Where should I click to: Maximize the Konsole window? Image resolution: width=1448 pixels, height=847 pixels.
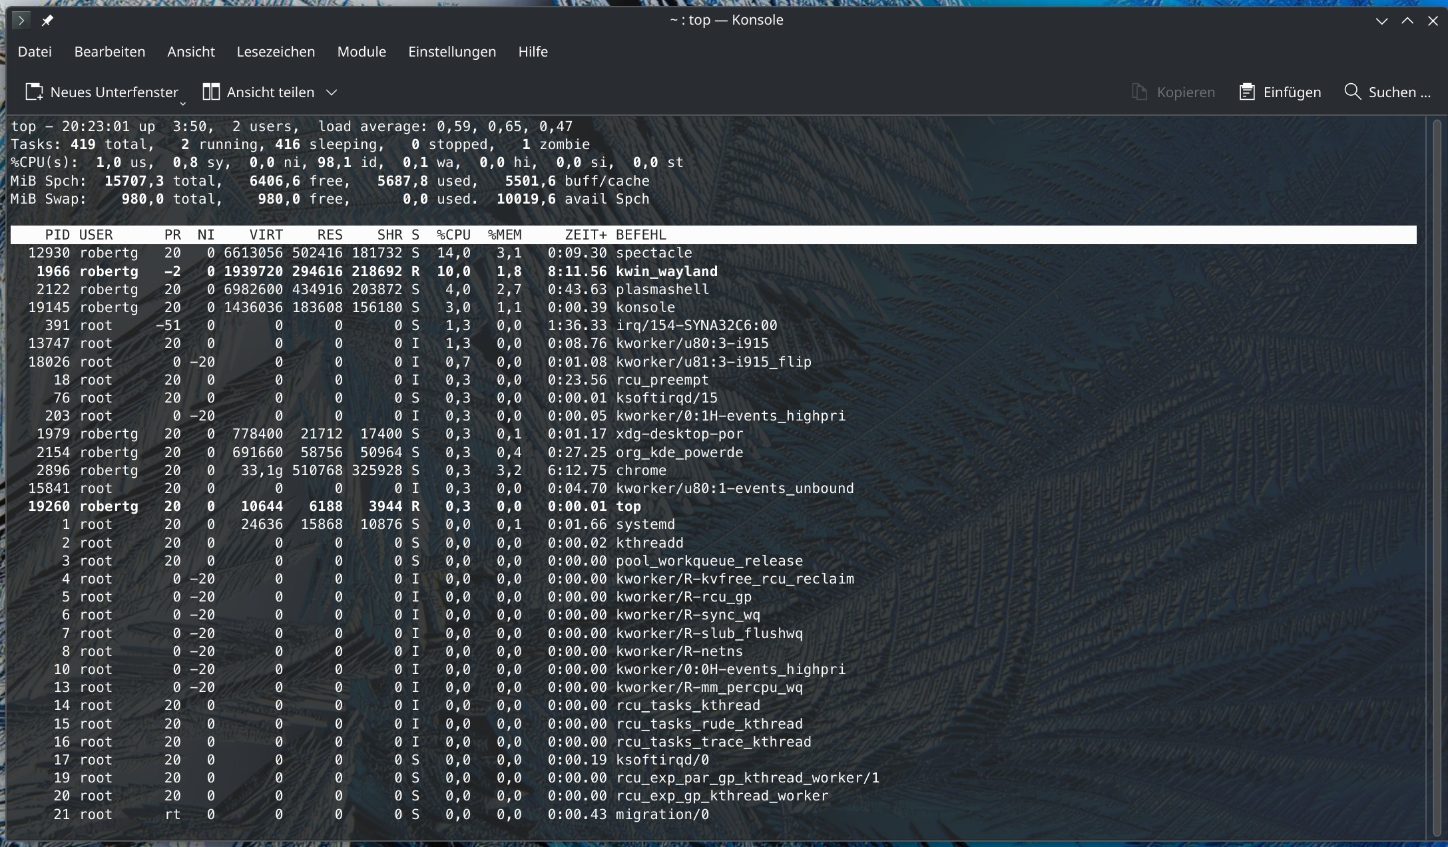click(x=1407, y=21)
